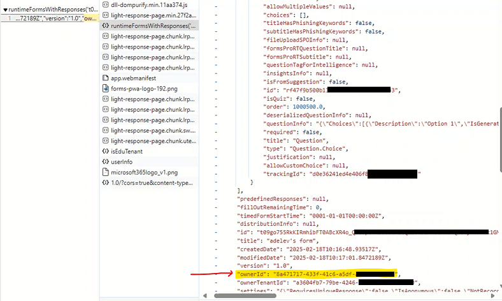The width and height of the screenshot is (502, 301).
Task: Click the "distributionInfo": null line
Action: 278,224
